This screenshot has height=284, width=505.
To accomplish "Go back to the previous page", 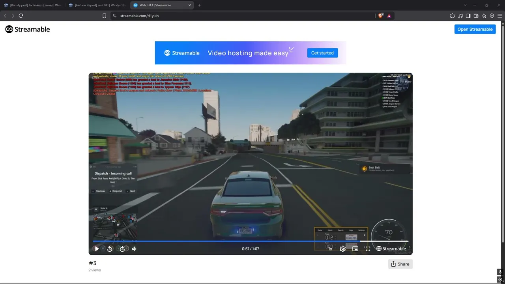I will click(x=5, y=16).
